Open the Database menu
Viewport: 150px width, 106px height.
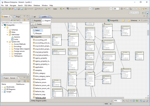pyautogui.click(x=37, y=5)
